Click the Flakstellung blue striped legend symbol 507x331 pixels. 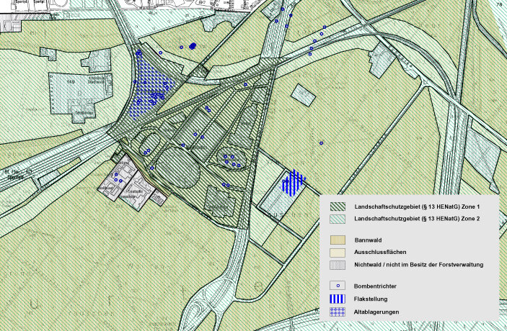pos(335,299)
